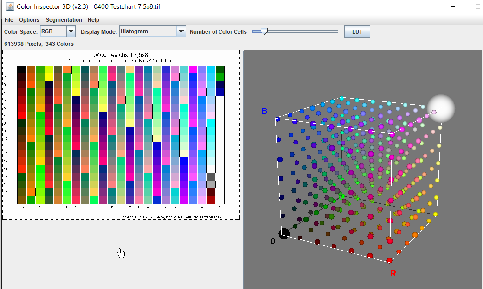This screenshot has width=483, height=289.
Task: Click the blue B axis label
Action: [264, 111]
